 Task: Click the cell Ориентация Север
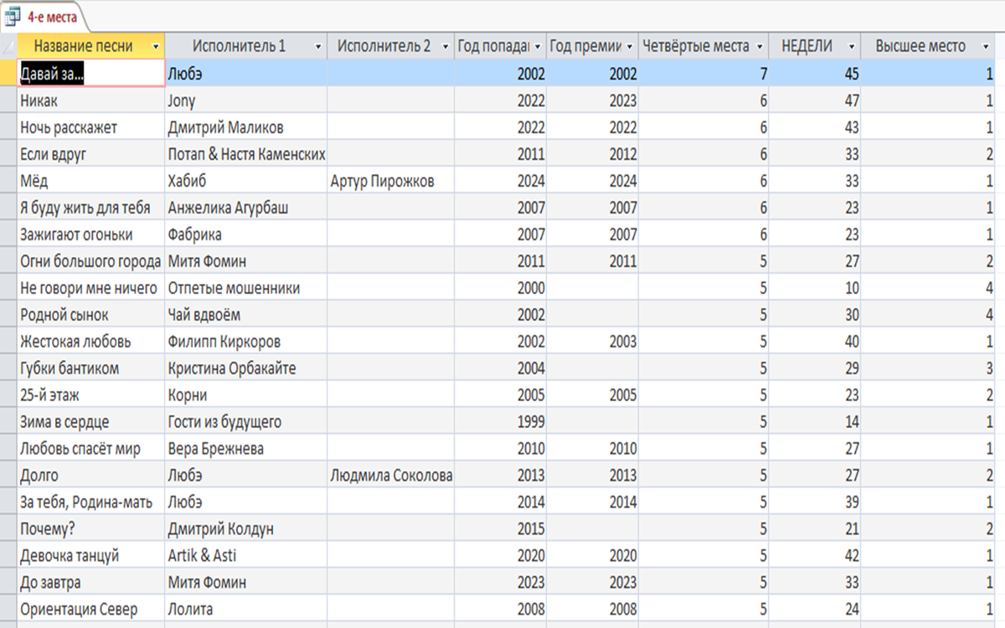(90, 610)
